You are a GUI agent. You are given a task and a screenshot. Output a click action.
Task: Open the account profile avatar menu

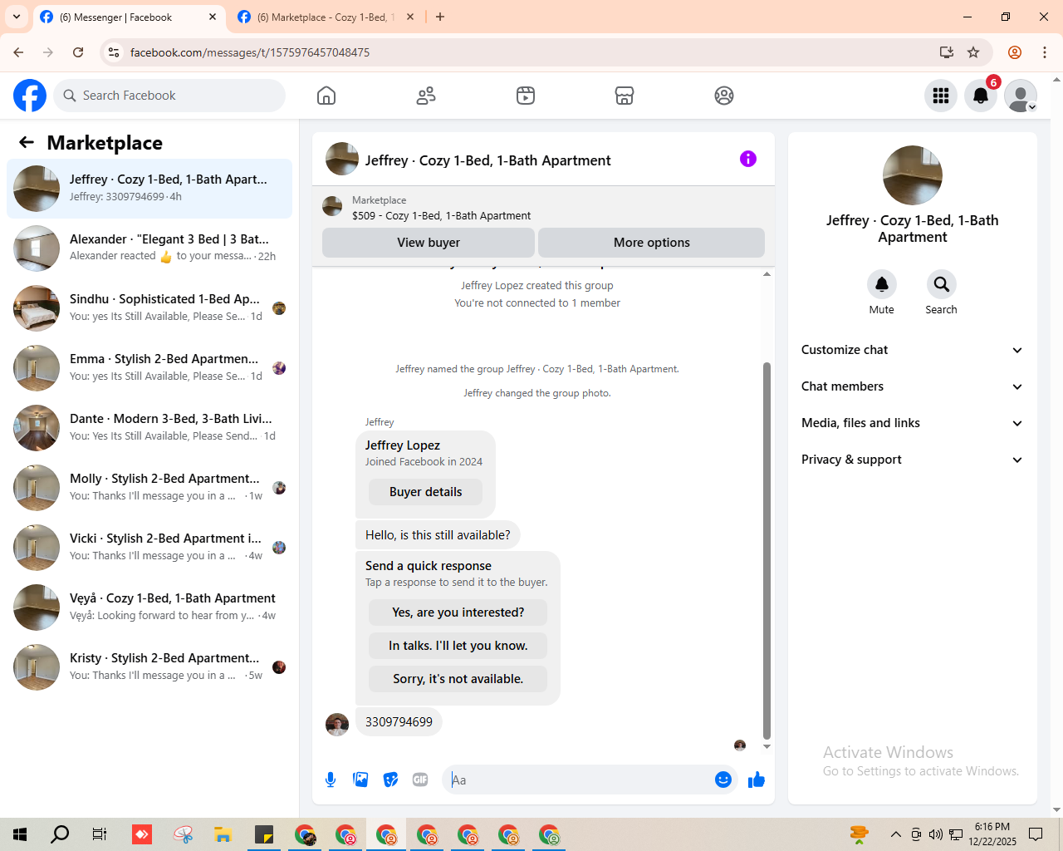tap(1021, 96)
